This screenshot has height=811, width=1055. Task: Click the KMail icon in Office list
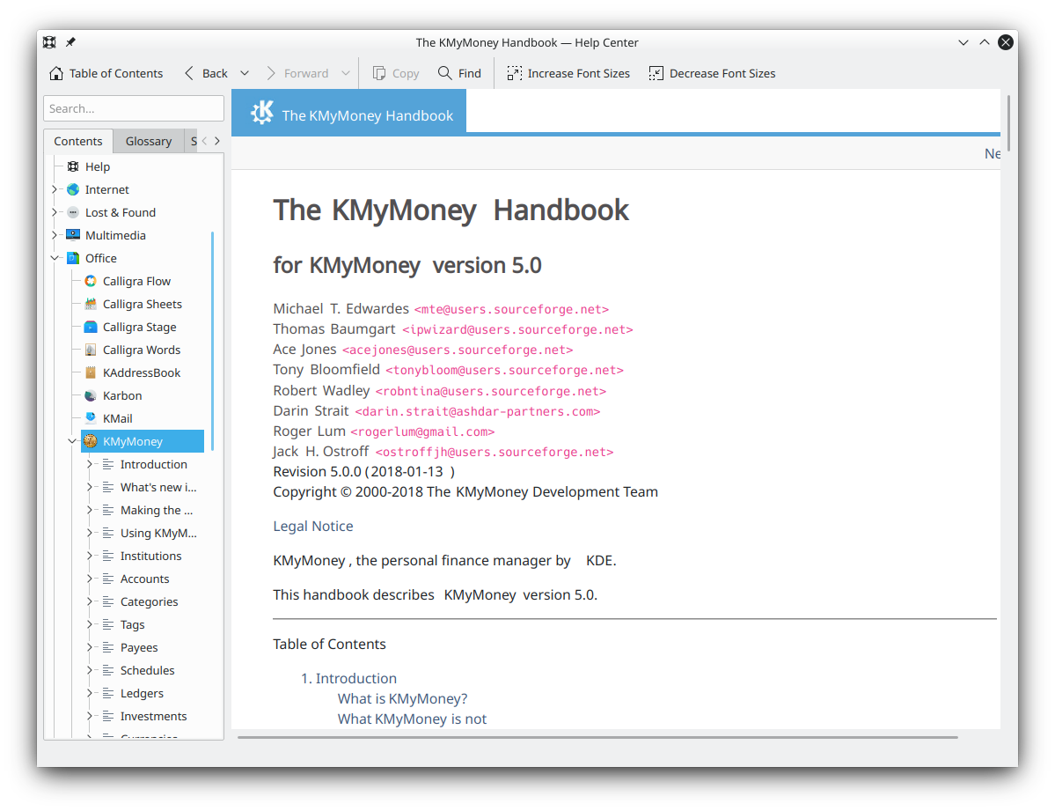click(90, 418)
